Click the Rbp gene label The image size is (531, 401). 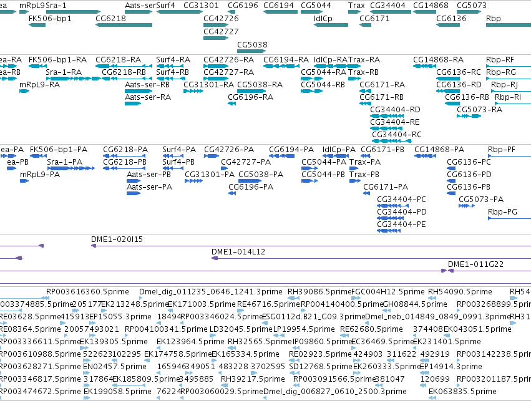click(x=494, y=19)
